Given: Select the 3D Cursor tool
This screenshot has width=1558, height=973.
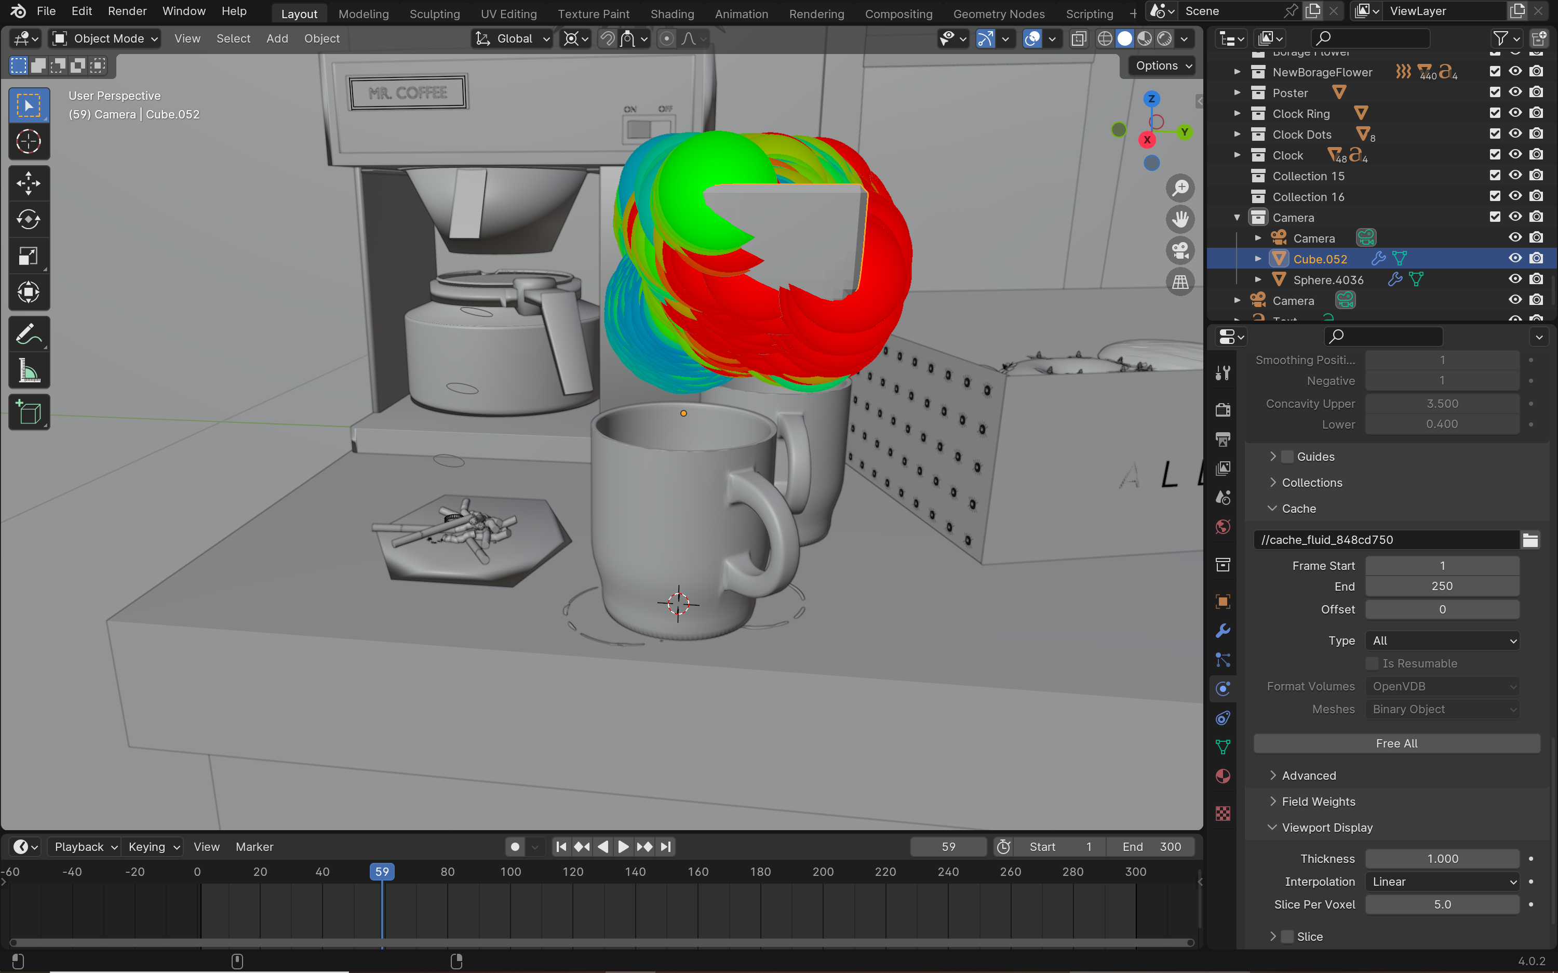Looking at the screenshot, I should 29,142.
